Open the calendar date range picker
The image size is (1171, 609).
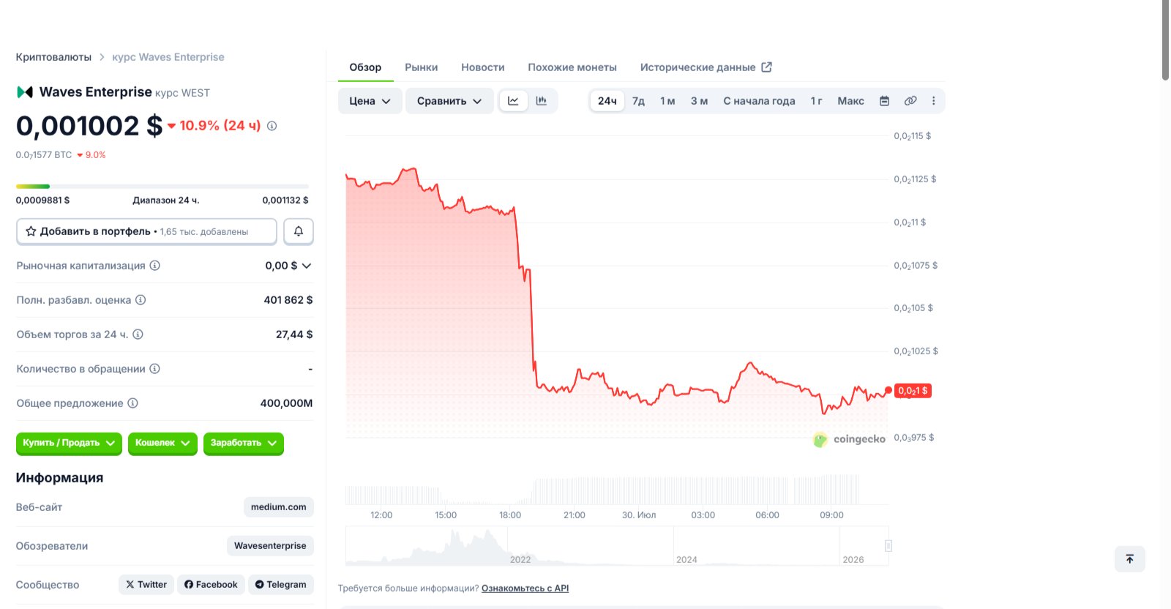click(884, 101)
